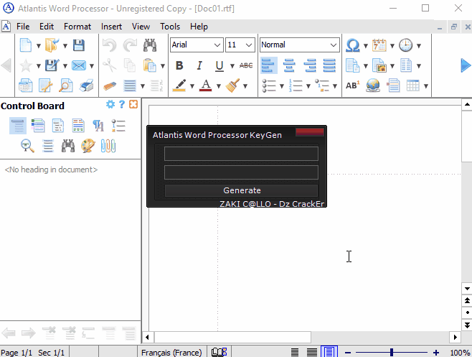Justify the paragraph text

(329, 65)
